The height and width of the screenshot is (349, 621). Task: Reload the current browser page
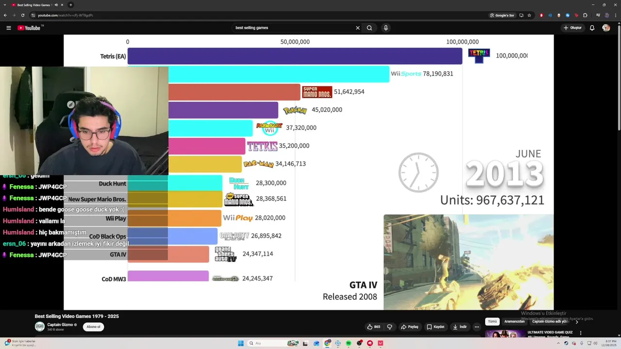click(22, 15)
